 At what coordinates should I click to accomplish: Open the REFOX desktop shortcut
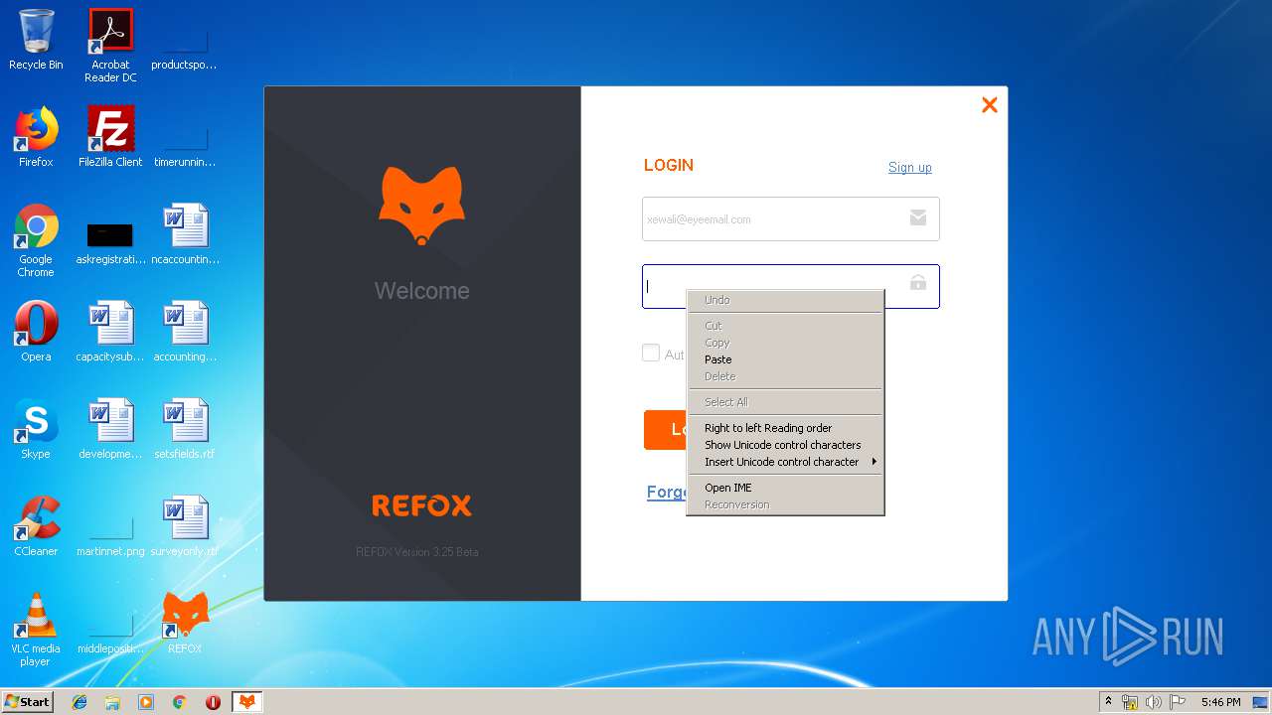(185, 624)
